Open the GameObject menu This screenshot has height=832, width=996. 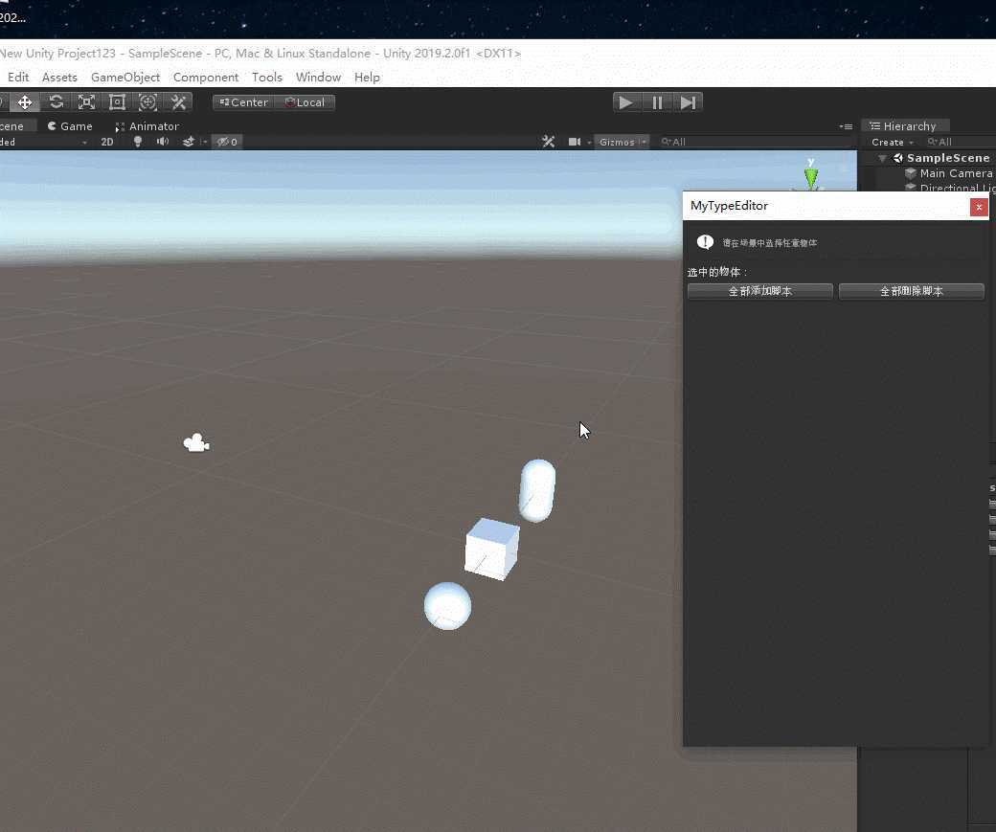pos(125,77)
